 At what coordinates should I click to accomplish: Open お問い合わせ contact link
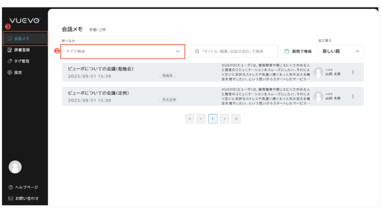23,198
